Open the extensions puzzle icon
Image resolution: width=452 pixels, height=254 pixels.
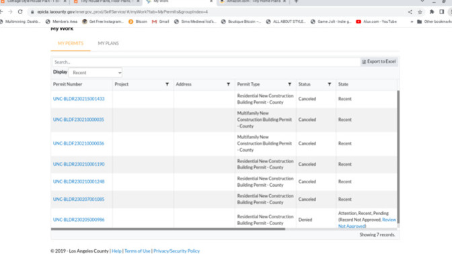pyautogui.click(x=432, y=12)
